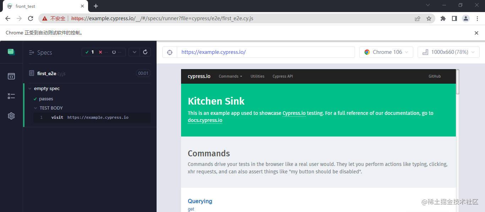Open the test options chevron dropdown
Image resolution: width=485 pixels, height=212 pixels.
coord(134,52)
